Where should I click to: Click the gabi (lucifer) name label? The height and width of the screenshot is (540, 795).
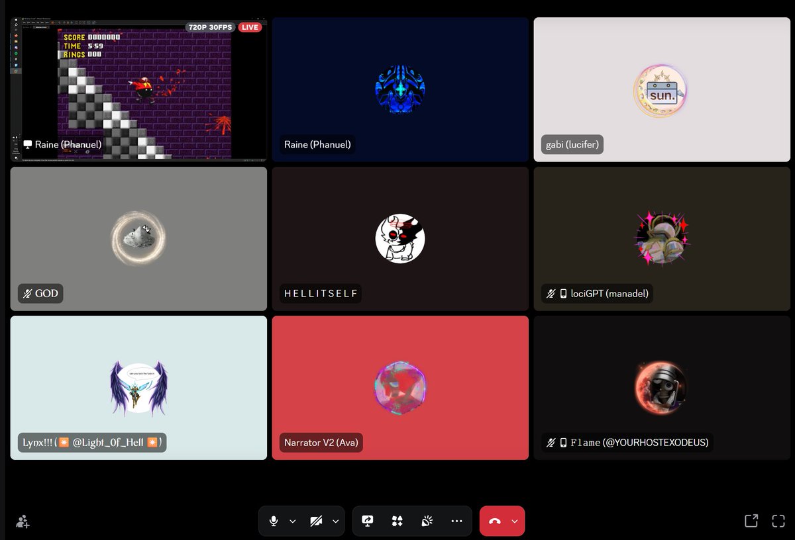pos(572,144)
